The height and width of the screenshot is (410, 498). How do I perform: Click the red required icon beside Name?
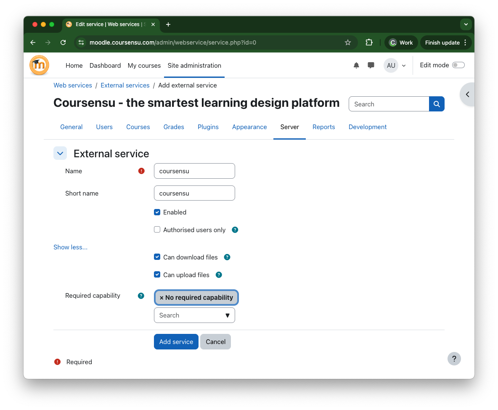point(141,171)
